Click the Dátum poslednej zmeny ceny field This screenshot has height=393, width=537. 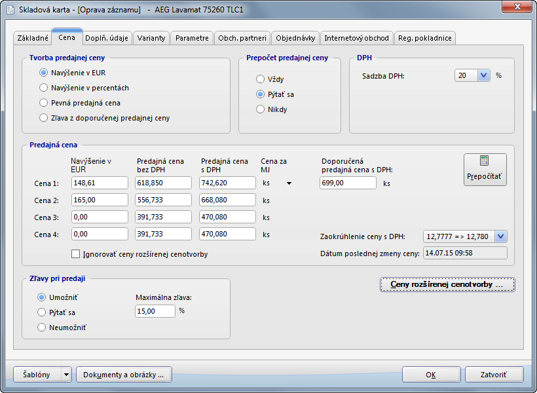coord(465,253)
